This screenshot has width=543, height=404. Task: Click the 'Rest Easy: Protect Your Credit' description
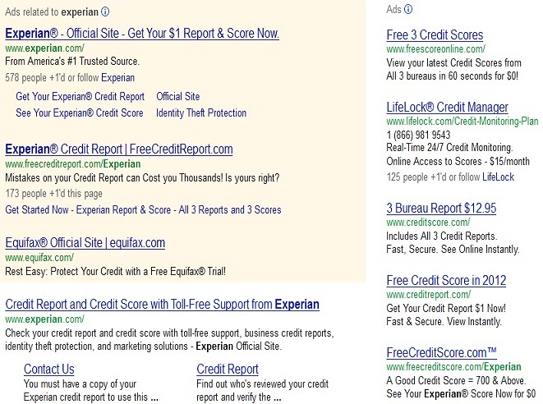(x=115, y=272)
